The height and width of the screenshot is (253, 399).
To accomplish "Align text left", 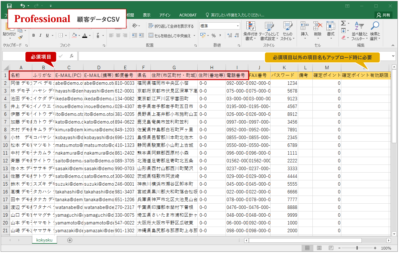I will (x=111, y=35).
